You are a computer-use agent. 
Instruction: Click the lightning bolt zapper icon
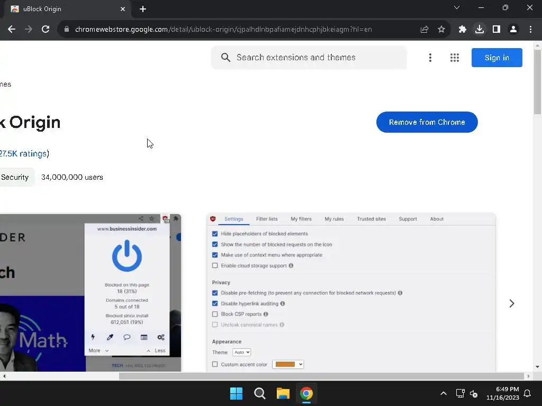93,337
